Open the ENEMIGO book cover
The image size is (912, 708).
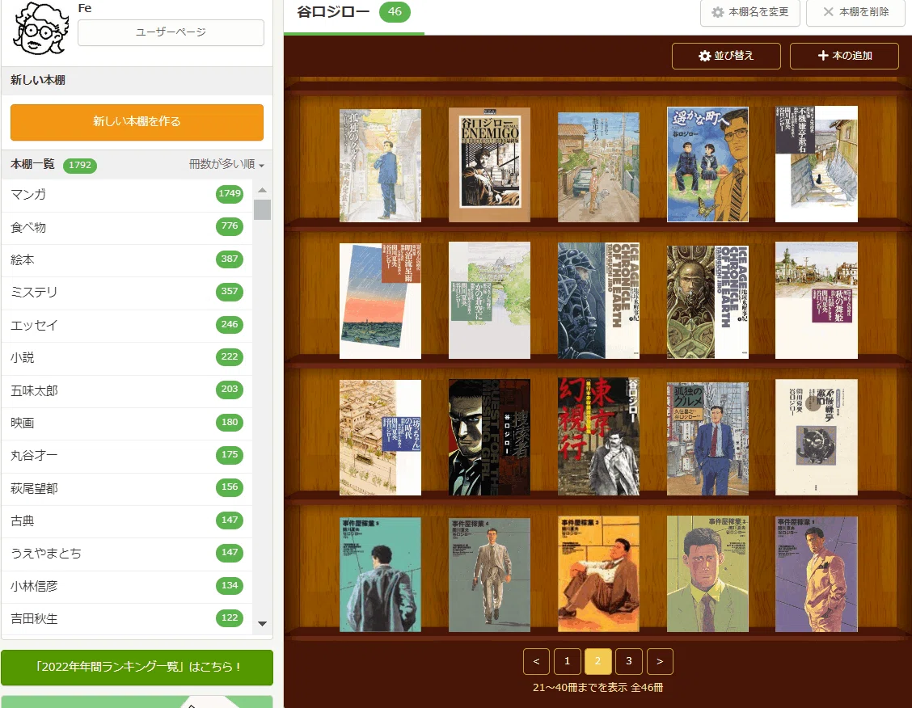(x=489, y=165)
